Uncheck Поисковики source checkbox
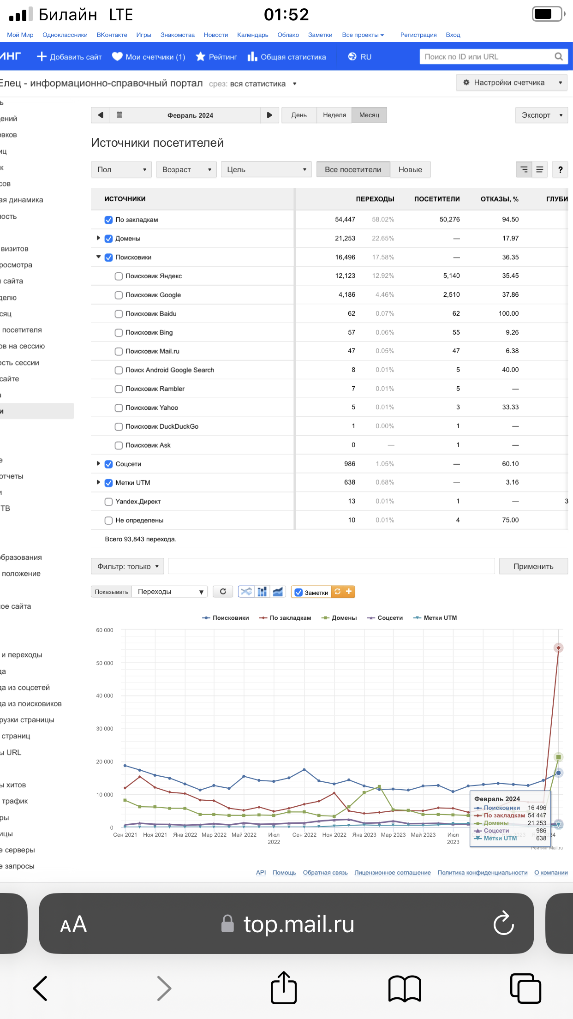 coord(109,258)
